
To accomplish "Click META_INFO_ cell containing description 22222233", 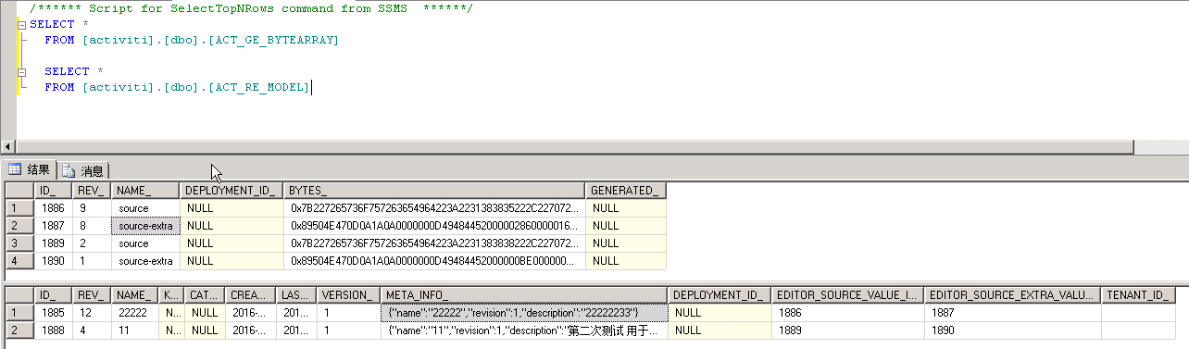I will tap(523, 313).
